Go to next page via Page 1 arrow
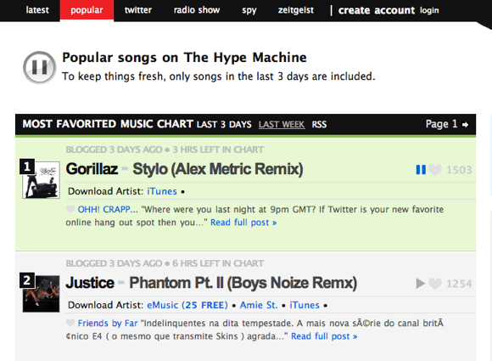Screen dimensions: 492x361 [x=466, y=125]
